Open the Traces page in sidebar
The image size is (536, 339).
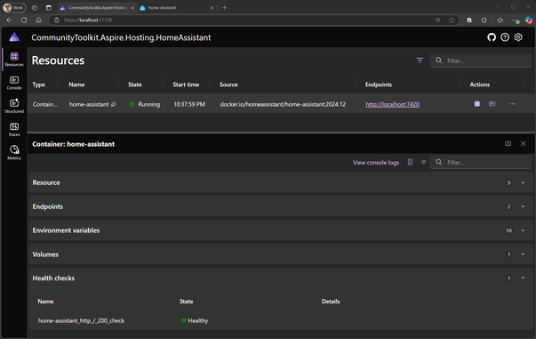point(14,129)
